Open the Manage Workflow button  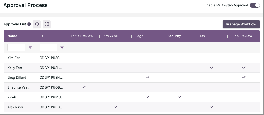click(241, 24)
